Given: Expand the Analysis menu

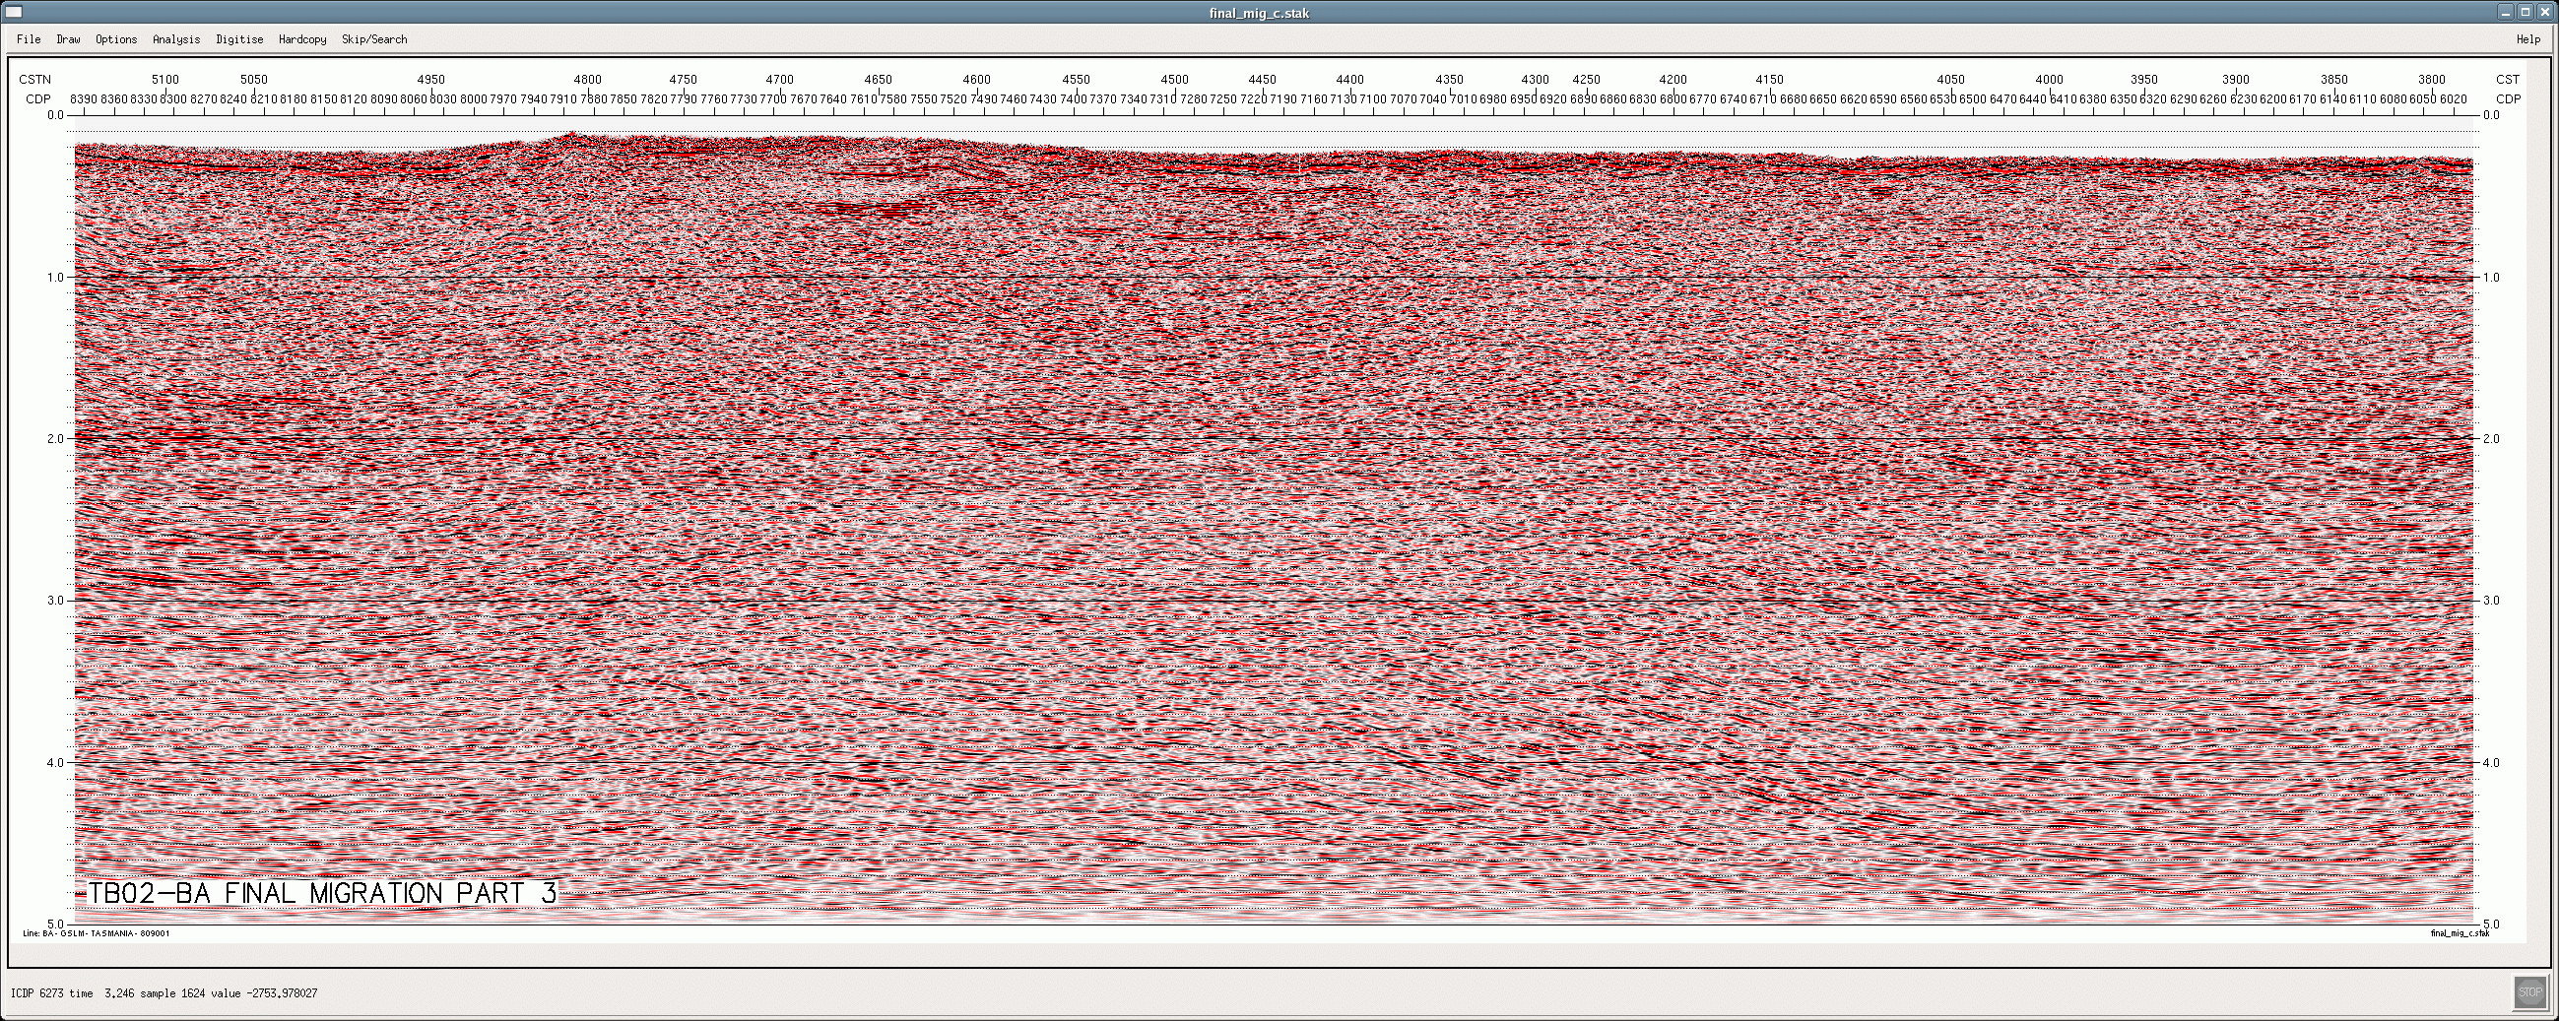Looking at the screenshot, I should 176,39.
